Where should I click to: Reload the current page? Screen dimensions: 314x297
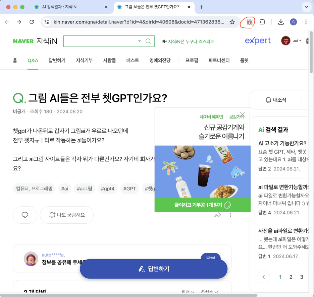pyautogui.click(x=32, y=22)
